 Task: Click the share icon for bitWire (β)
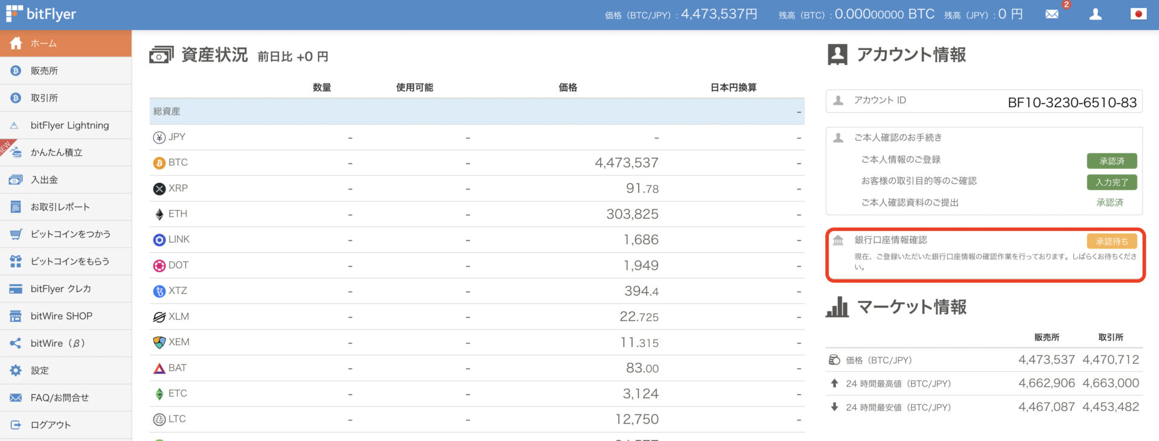click(x=16, y=343)
